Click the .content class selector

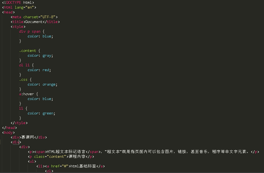pyautogui.click(x=28, y=51)
